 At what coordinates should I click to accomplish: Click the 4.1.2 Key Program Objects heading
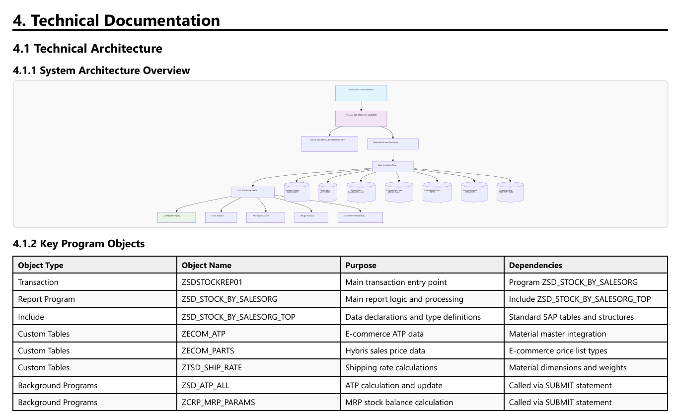click(78, 244)
